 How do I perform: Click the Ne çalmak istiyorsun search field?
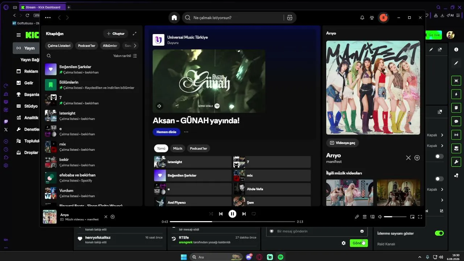(233, 17)
